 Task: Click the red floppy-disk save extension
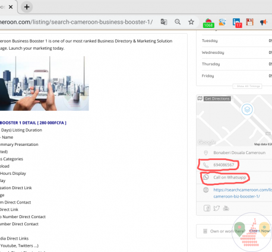[249, 22]
